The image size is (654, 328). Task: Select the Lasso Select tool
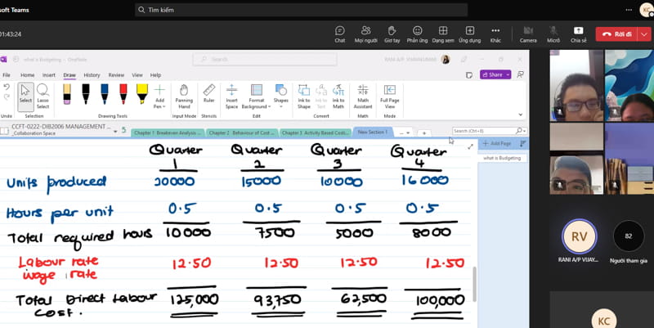[43, 96]
